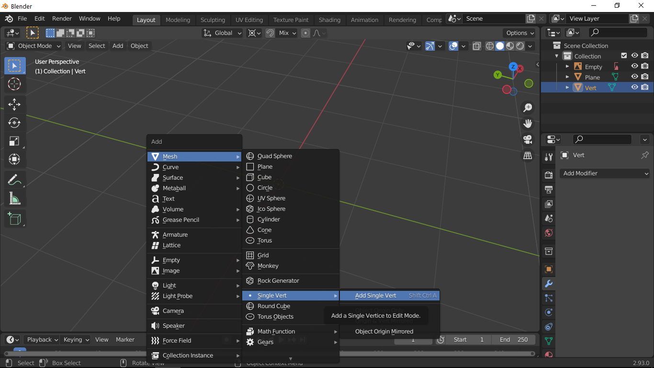Hide the Plane object in viewport

coord(635,77)
